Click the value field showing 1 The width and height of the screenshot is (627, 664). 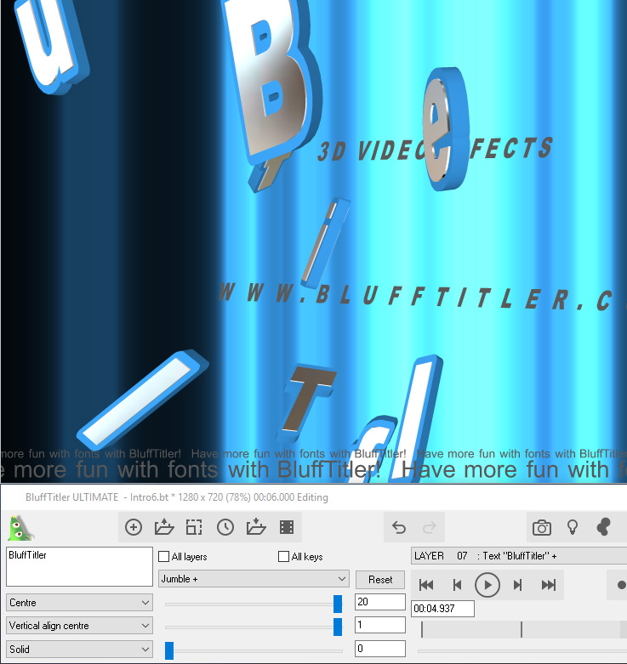(380, 625)
